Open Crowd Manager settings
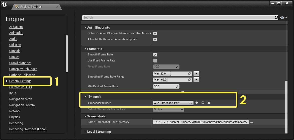Viewport: 294px width, 140px height. (20, 63)
